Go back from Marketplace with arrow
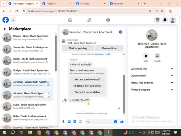 pos(5,29)
